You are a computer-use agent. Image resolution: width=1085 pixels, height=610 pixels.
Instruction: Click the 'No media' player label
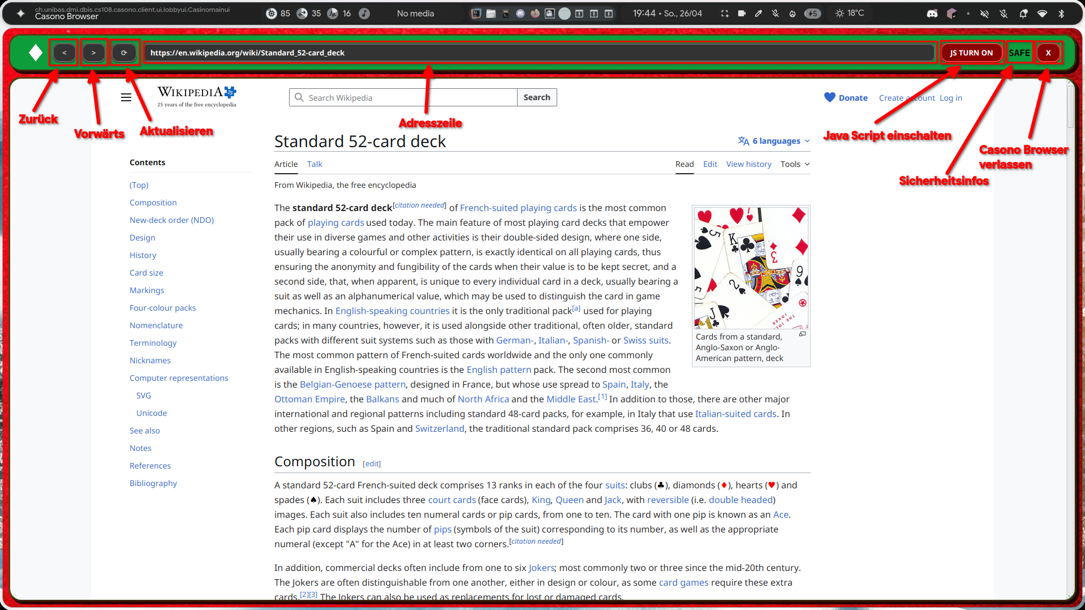click(415, 14)
